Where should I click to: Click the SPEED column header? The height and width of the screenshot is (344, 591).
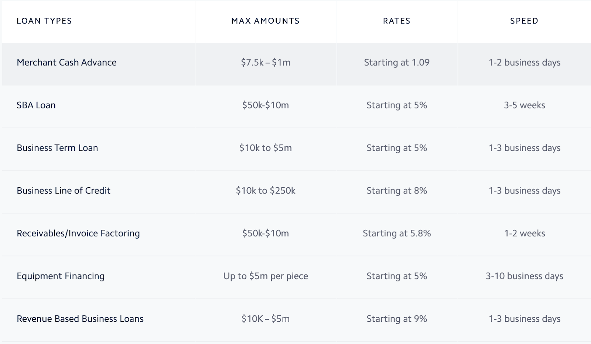point(524,21)
